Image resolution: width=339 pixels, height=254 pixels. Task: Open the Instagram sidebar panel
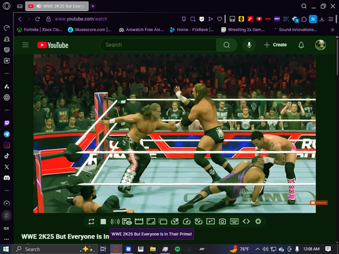7,145
